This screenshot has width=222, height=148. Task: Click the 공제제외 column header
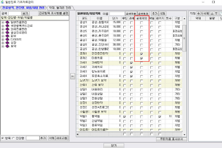(141, 18)
